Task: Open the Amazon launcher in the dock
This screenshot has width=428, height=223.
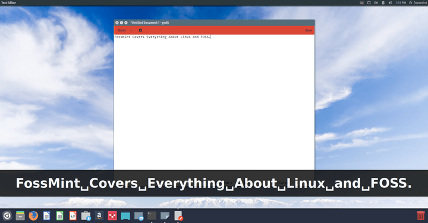Action: point(99,216)
